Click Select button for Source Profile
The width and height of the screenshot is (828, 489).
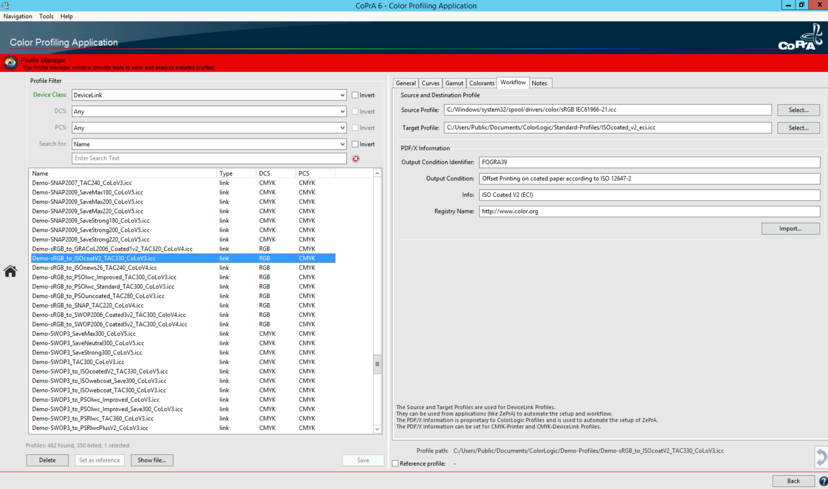pos(798,110)
